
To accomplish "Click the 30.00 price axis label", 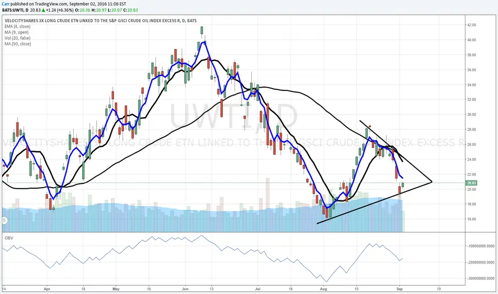I will [x=472, y=114].
